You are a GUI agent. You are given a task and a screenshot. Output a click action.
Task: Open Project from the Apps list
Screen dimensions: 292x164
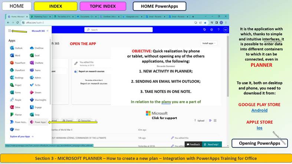(16, 85)
